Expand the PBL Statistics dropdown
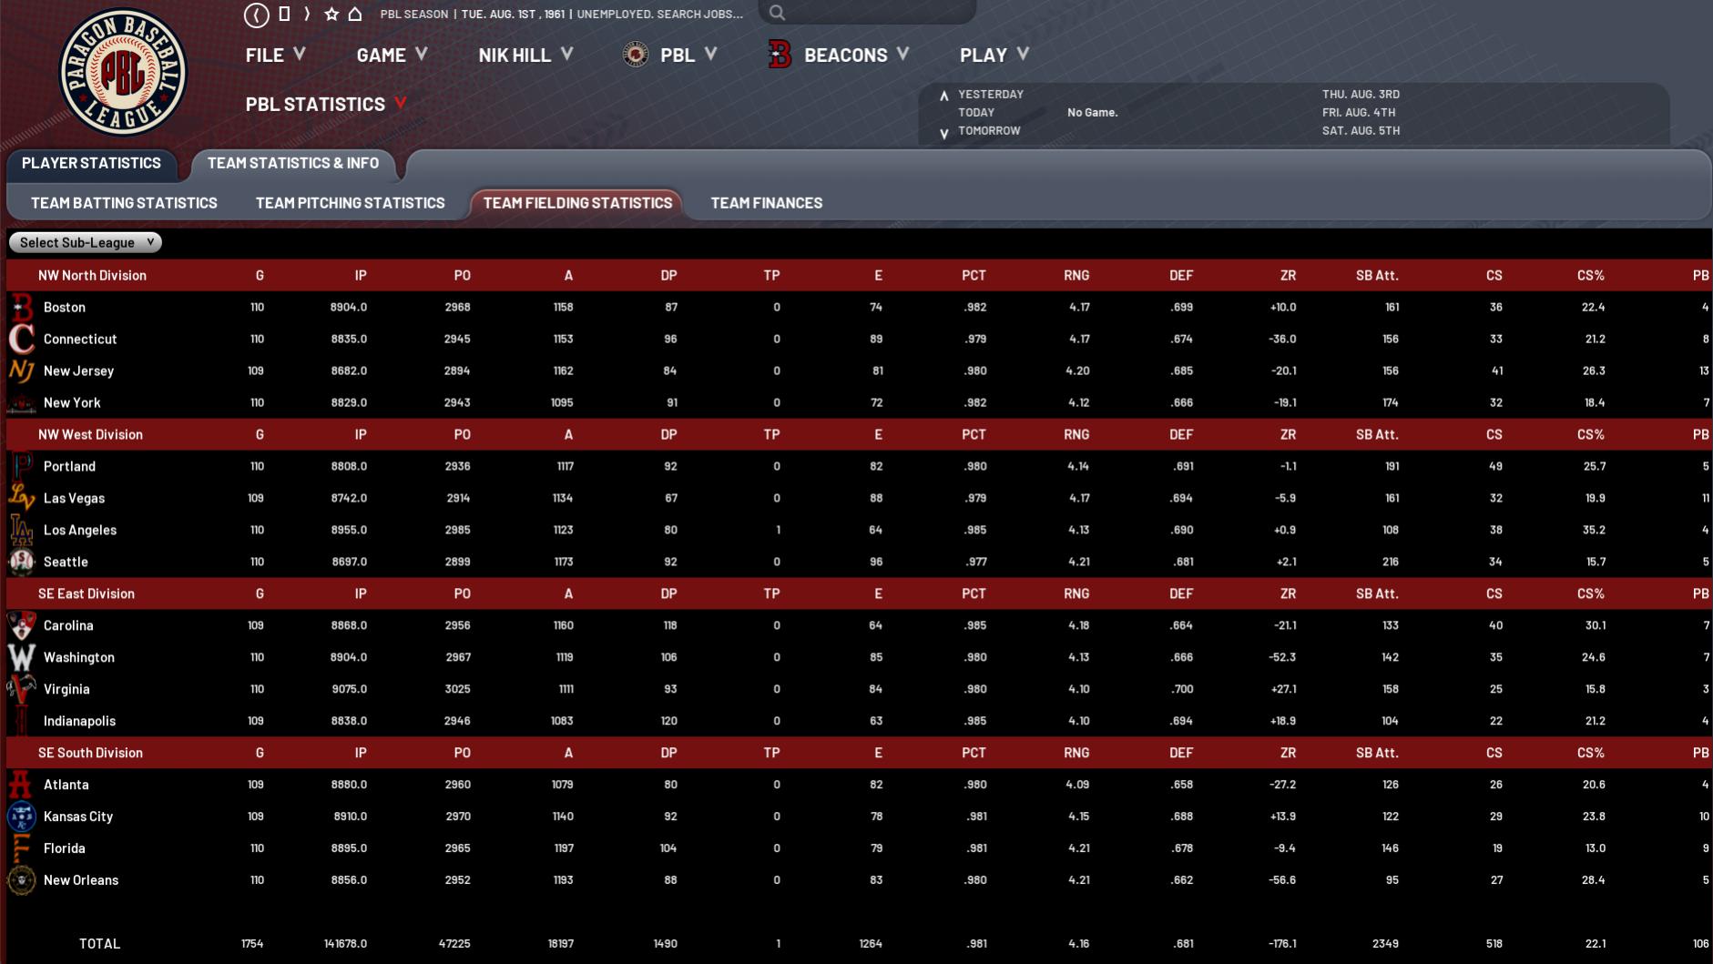Screen dimensions: 1713x964 (x=325, y=105)
